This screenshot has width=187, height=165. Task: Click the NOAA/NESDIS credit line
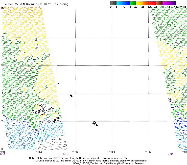(109, 163)
